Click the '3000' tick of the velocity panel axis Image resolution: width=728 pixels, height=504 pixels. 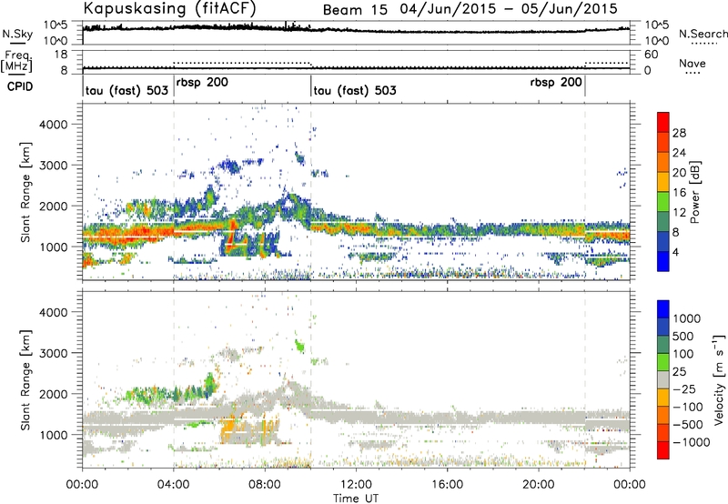coord(54,353)
